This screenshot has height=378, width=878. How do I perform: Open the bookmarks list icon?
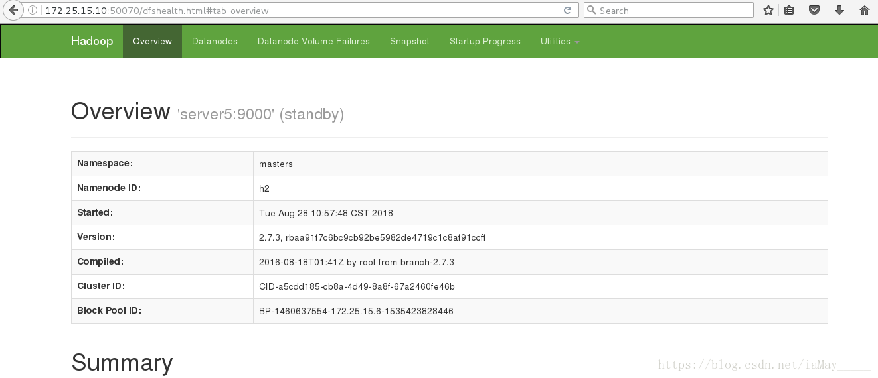(x=789, y=10)
